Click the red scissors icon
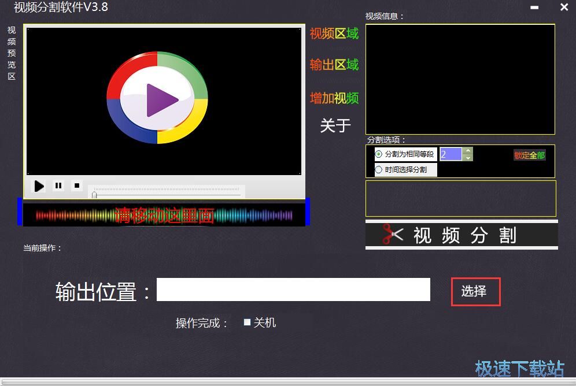576x386 pixels. (x=393, y=235)
